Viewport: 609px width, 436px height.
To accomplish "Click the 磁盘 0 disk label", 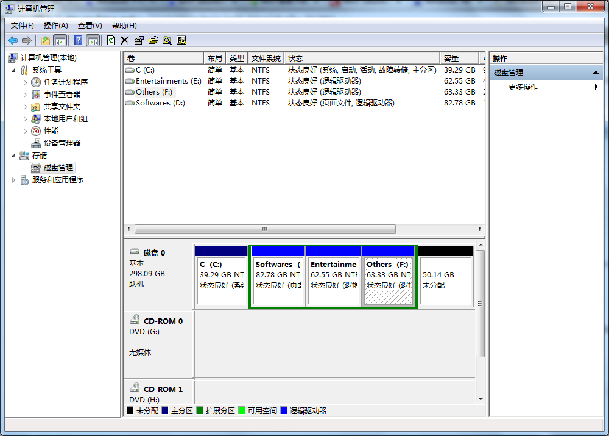I will (154, 253).
